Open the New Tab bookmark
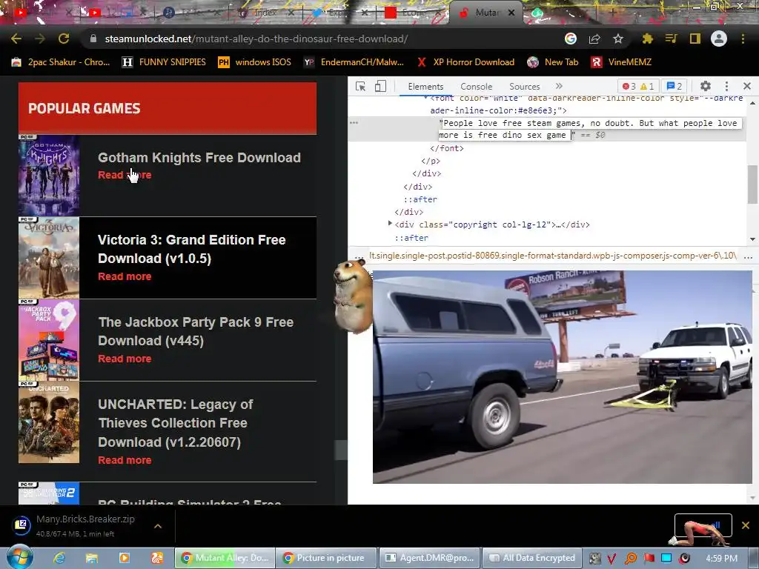 pos(553,62)
